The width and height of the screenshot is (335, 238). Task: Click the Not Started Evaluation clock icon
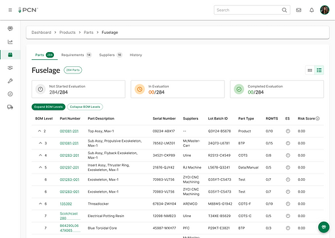tap(40, 89)
